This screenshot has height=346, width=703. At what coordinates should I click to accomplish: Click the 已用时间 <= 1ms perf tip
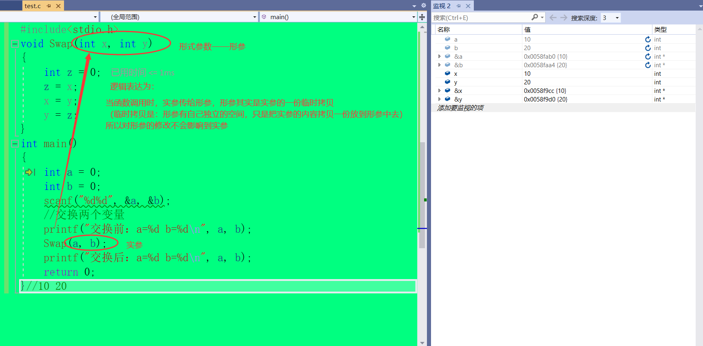click(x=142, y=73)
